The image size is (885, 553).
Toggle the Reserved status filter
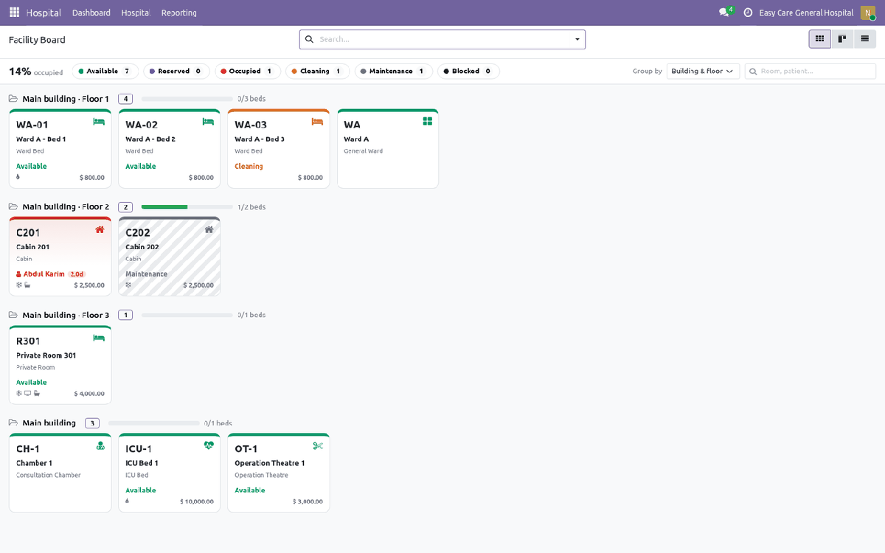click(176, 72)
